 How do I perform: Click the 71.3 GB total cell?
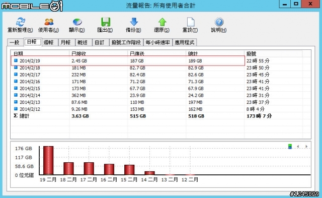[196, 82]
